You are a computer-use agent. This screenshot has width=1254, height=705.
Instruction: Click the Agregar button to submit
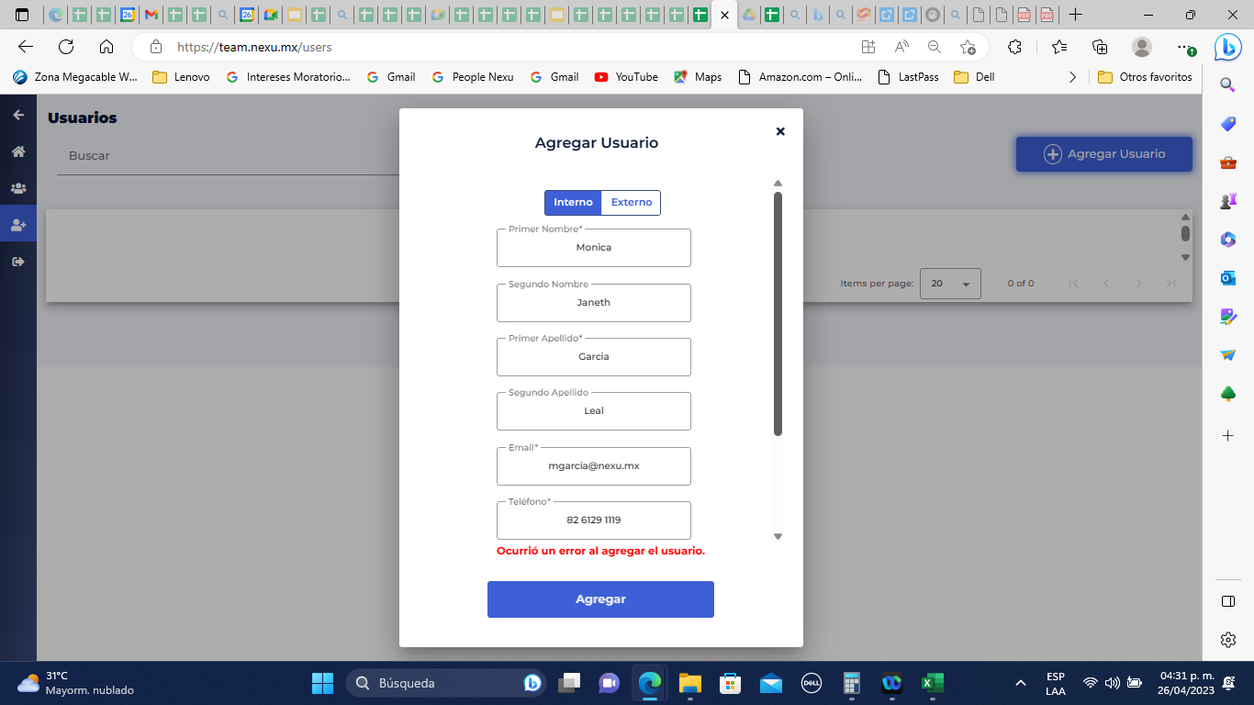[x=600, y=599]
